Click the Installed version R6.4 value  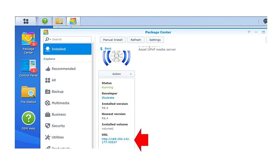[105, 108]
